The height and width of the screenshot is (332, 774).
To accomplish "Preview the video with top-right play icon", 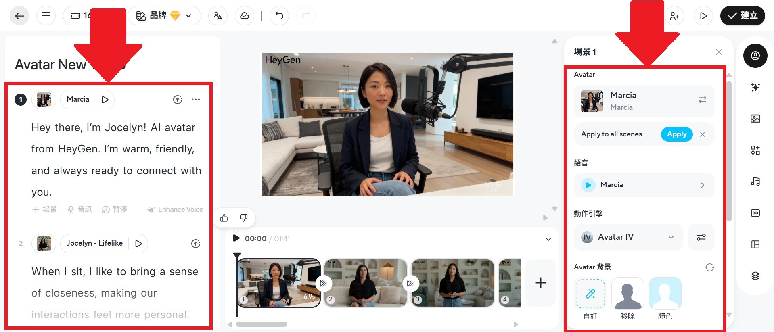I will pyautogui.click(x=703, y=16).
